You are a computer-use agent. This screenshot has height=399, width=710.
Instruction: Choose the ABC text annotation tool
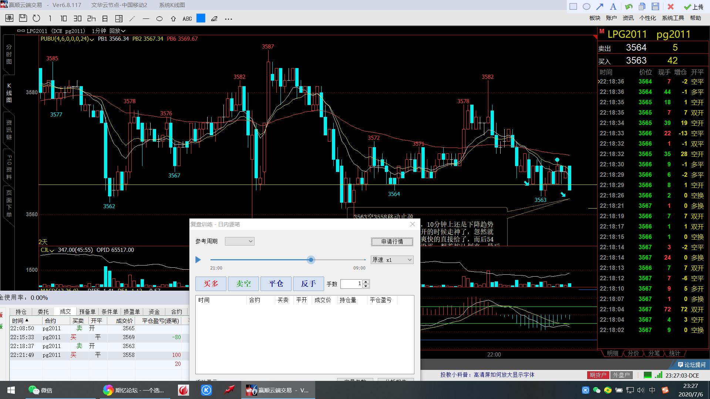[187, 18]
